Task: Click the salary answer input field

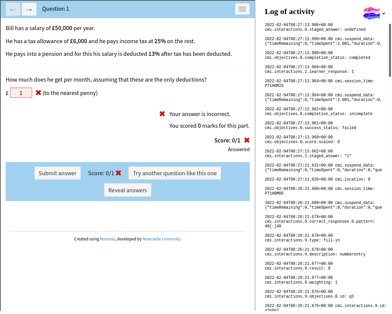Action: tap(21, 93)
